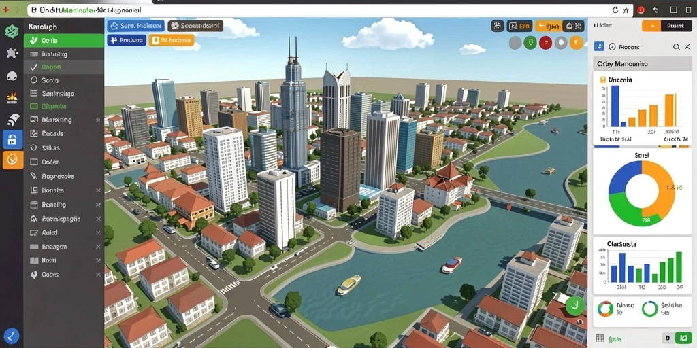This screenshot has width=697, height=348.
Task: Click the first blue button above the map
Action: click(136, 26)
